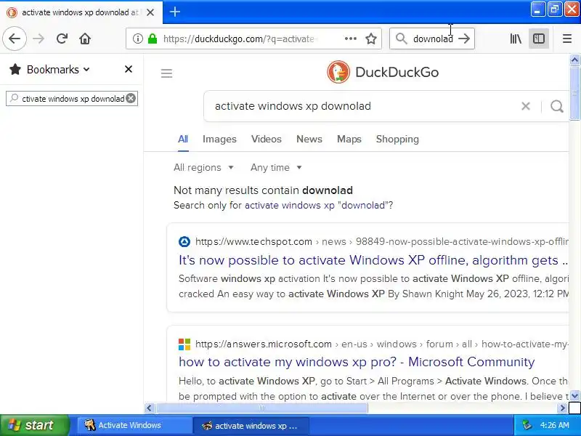Screen dimensions: 581x436
Task: Open the browser home page
Action: coord(85,39)
